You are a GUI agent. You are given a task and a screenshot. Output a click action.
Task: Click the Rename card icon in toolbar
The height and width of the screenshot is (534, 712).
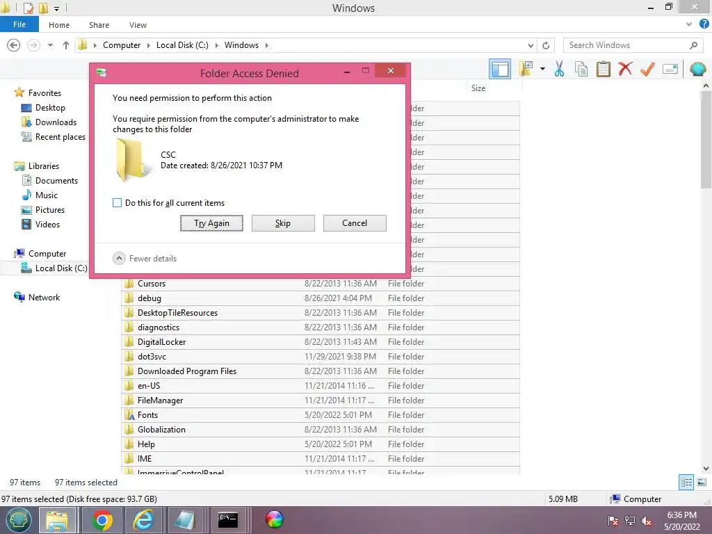pos(670,69)
